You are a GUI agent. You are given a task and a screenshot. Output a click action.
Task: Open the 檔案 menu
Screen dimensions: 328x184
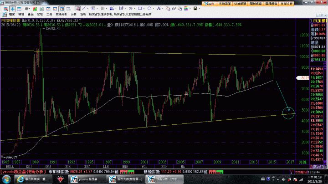12,14
